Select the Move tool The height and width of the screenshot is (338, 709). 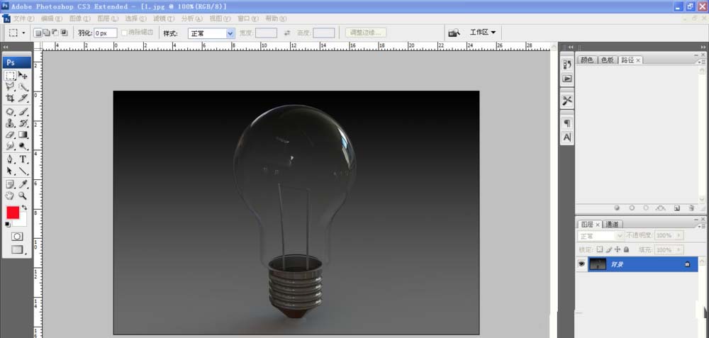[x=23, y=75]
